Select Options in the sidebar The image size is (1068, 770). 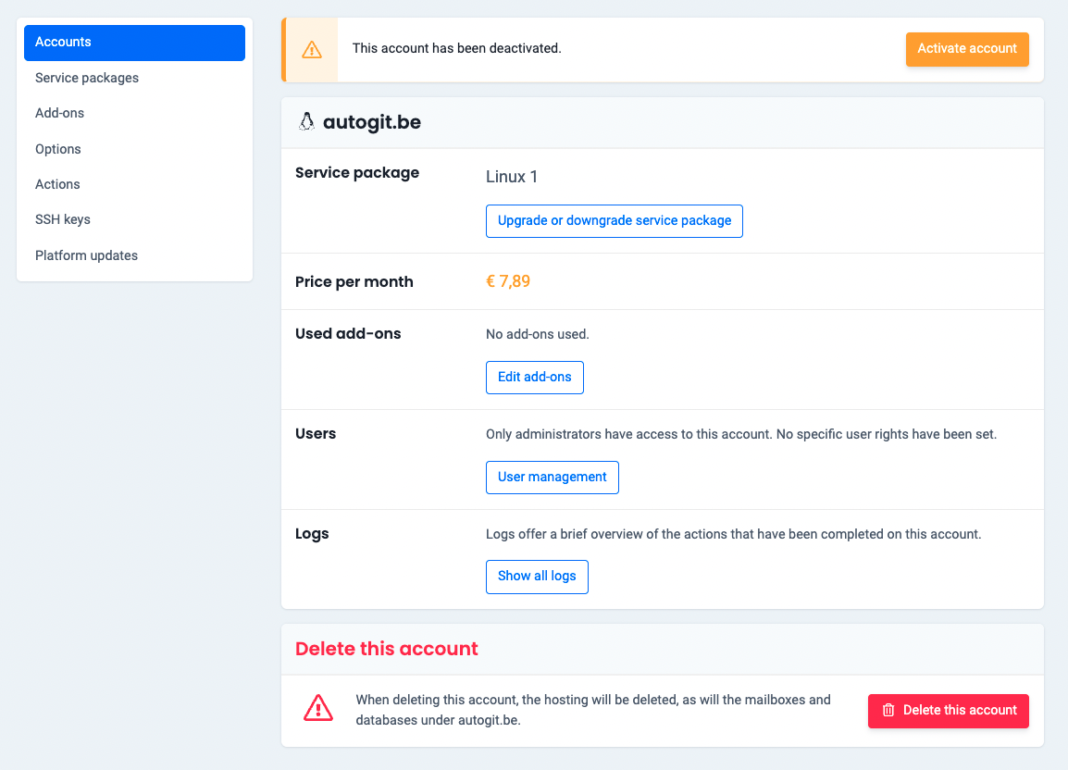(x=58, y=149)
